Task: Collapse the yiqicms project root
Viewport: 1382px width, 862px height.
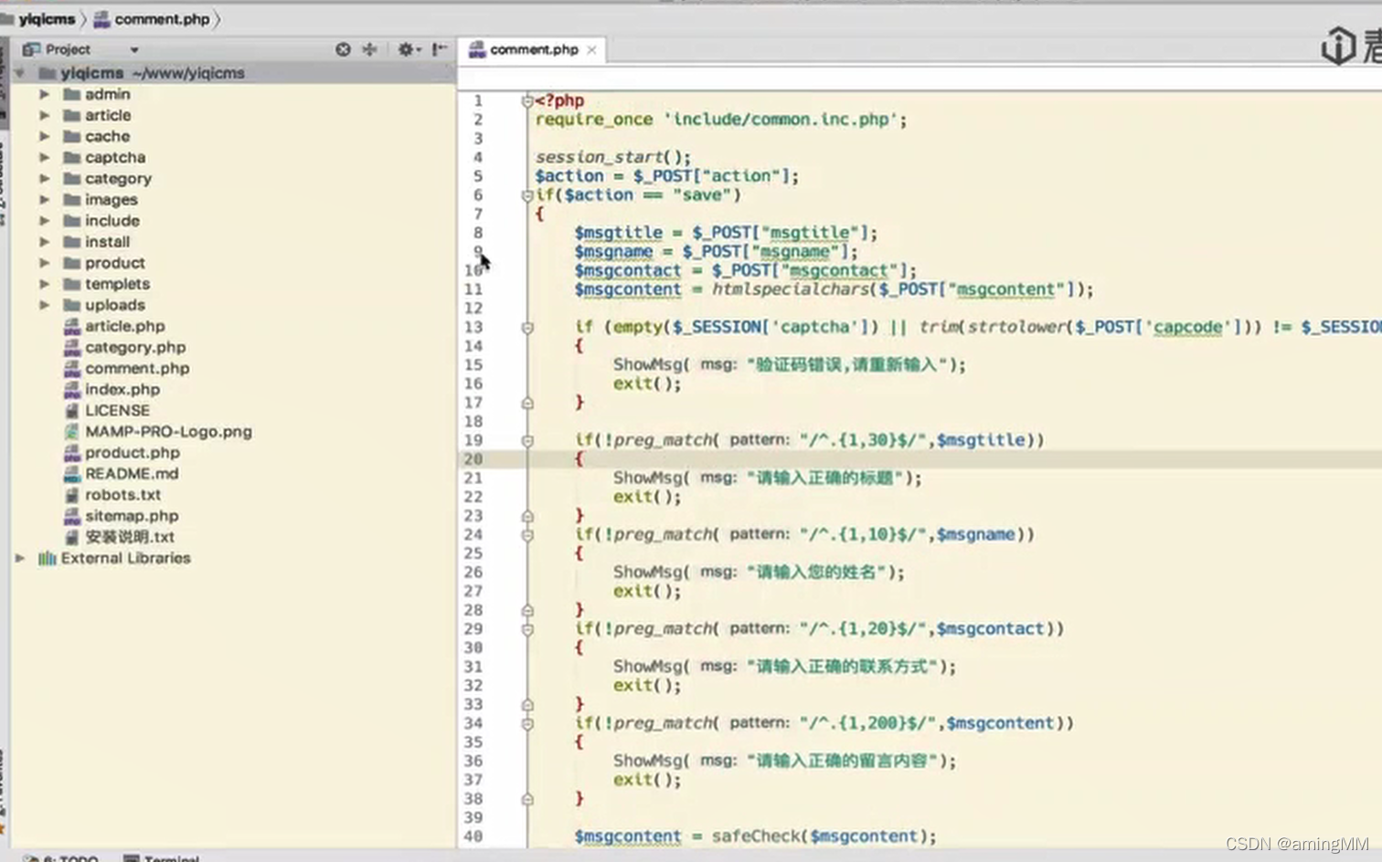Action: tap(19, 73)
